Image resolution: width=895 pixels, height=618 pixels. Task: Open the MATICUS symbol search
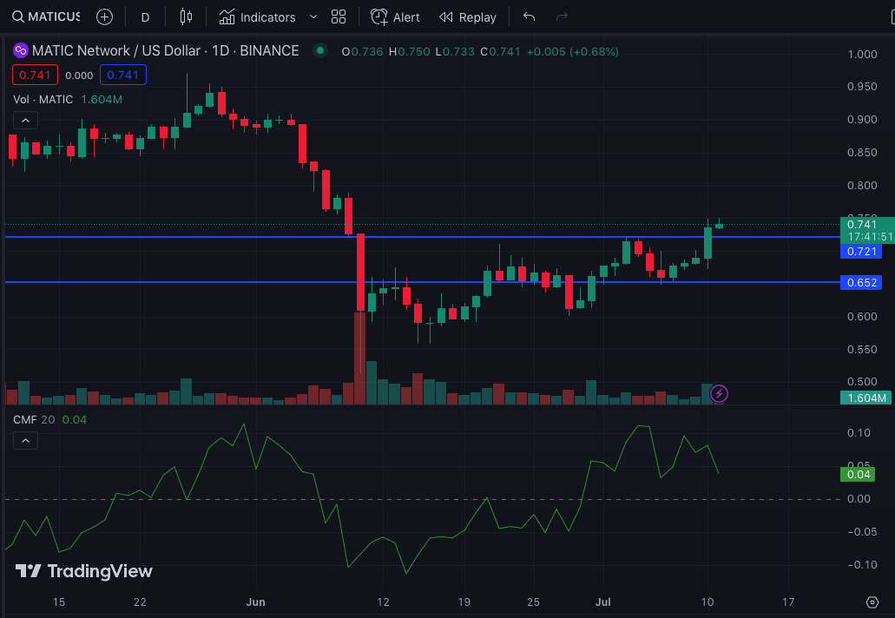coord(46,17)
